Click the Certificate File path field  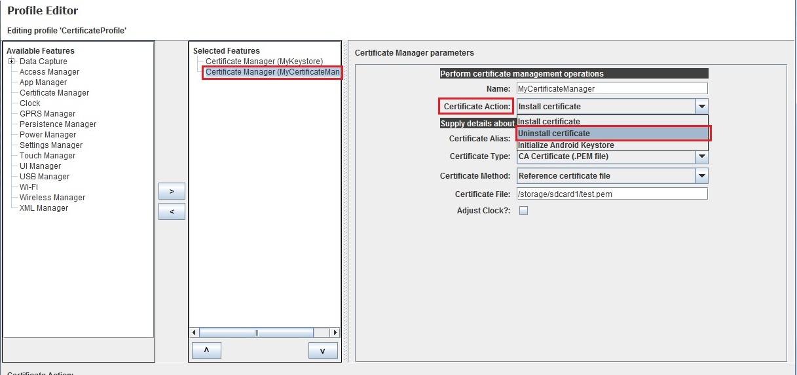click(612, 194)
